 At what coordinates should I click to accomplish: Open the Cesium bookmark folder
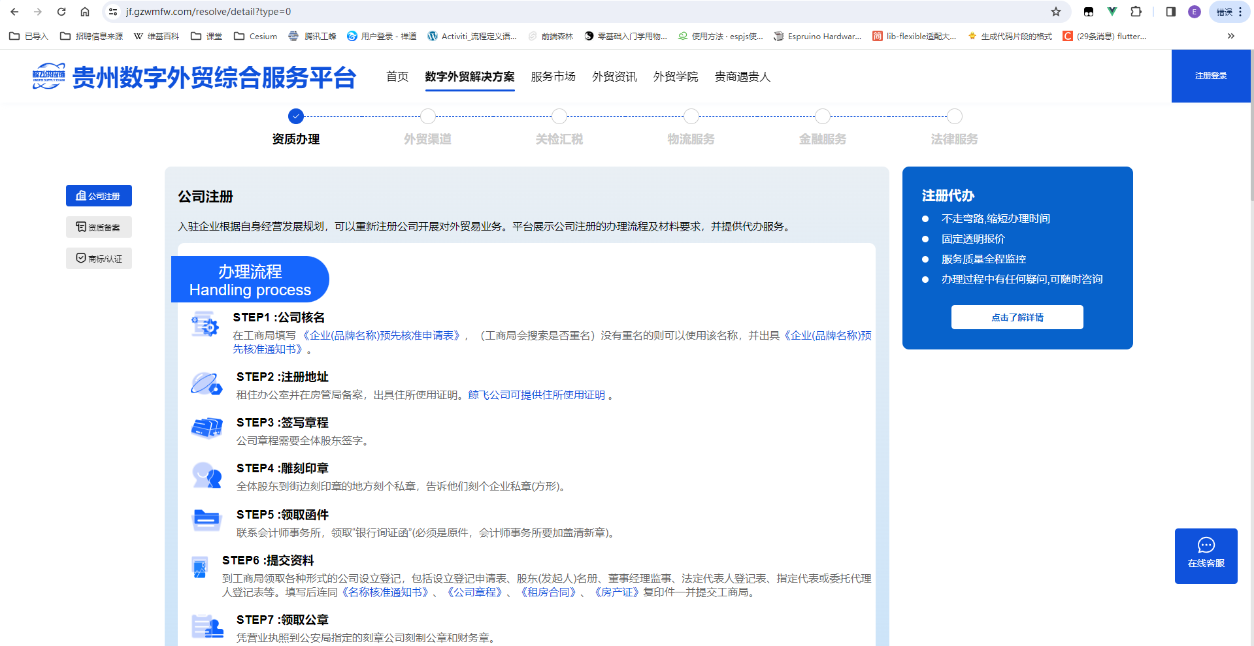pyautogui.click(x=256, y=36)
